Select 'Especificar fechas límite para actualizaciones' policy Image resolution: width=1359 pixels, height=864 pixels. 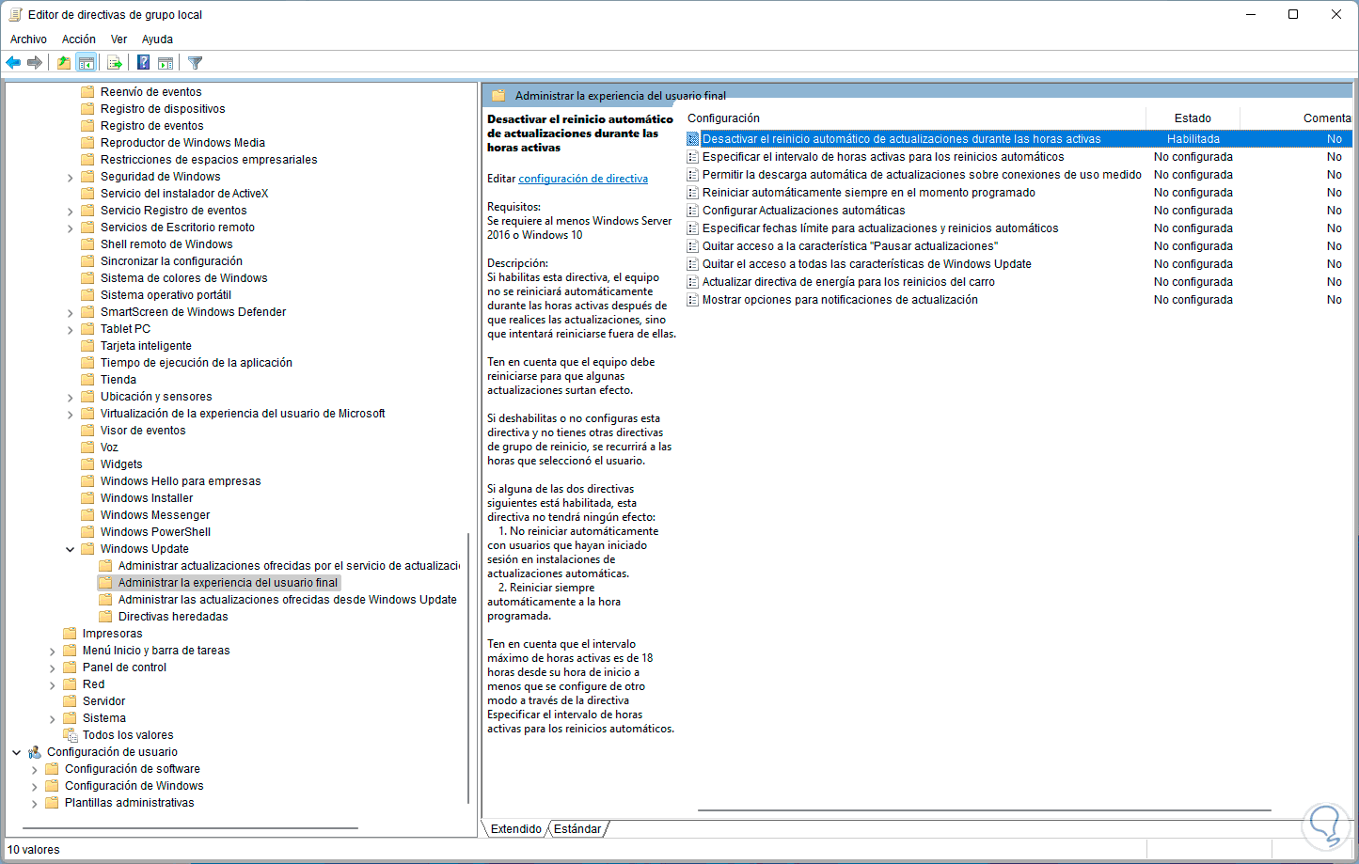coord(880,228)
